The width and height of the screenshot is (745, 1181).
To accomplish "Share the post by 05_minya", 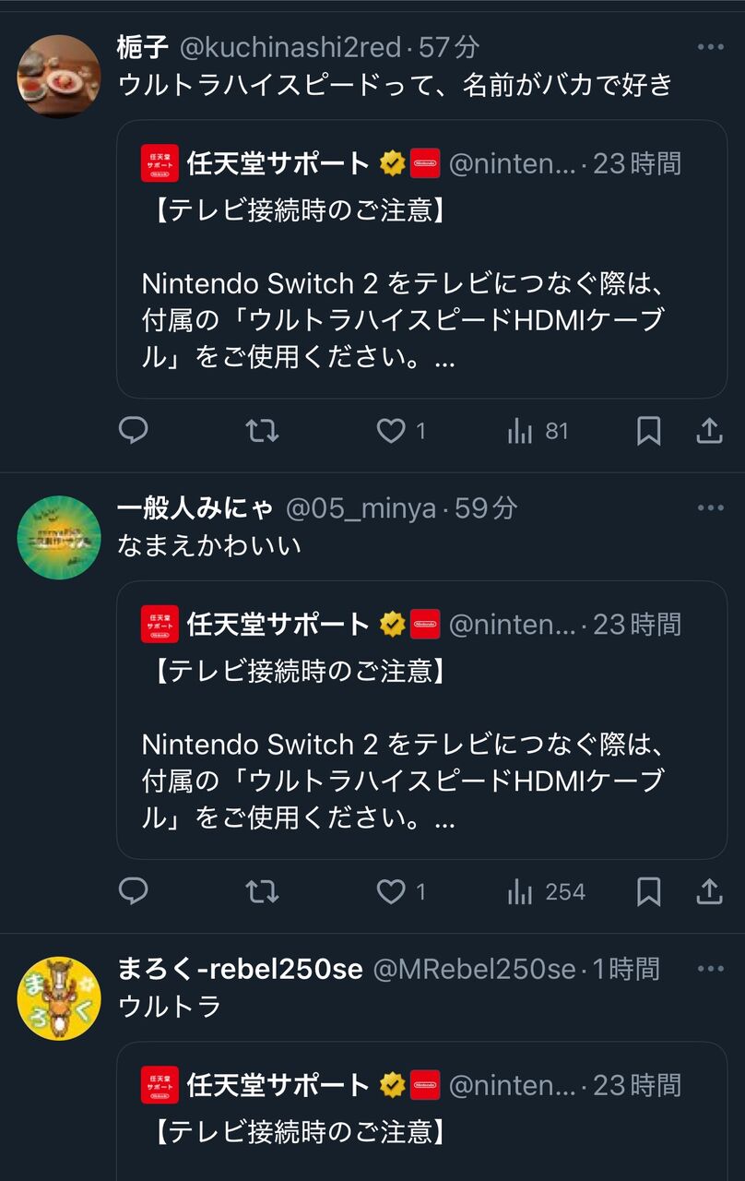I will (x=708, y=891).
